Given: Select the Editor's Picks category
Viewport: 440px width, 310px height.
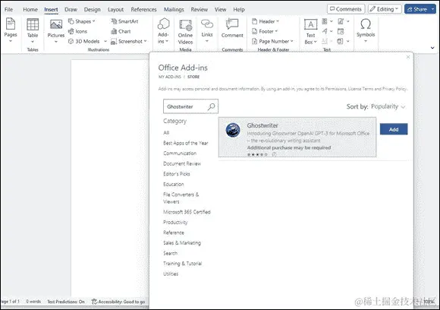Looking at the screenshot, I should (177, 174).
